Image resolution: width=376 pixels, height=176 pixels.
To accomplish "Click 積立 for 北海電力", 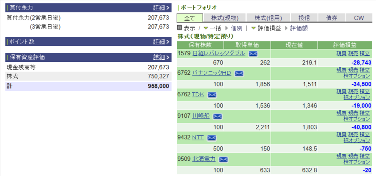I will pyautogui.click(x=365, y=156).
